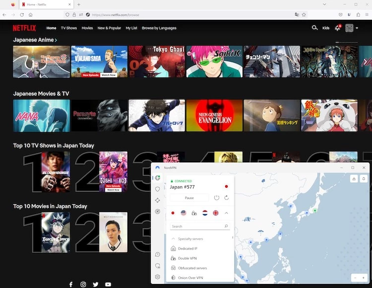The width and height of the screenshot is (372, 288).
Task: Select the United States flag quick connect
Action: tap(184, 213)
